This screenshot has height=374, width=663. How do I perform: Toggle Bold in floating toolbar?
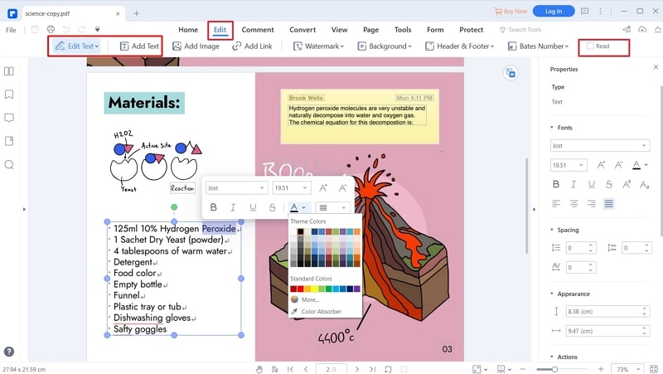point(214,207)
